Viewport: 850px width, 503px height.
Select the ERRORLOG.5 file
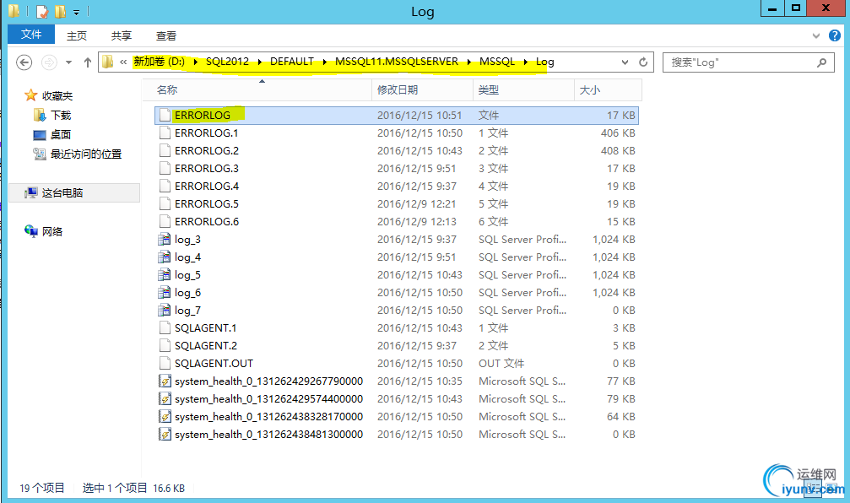(396, 203)
